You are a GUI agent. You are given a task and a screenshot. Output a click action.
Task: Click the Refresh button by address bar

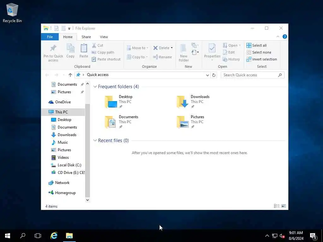pyautogui.click(x=214, y=75)
